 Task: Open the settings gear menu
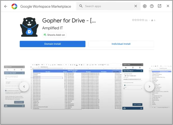(x=145, y=6)
